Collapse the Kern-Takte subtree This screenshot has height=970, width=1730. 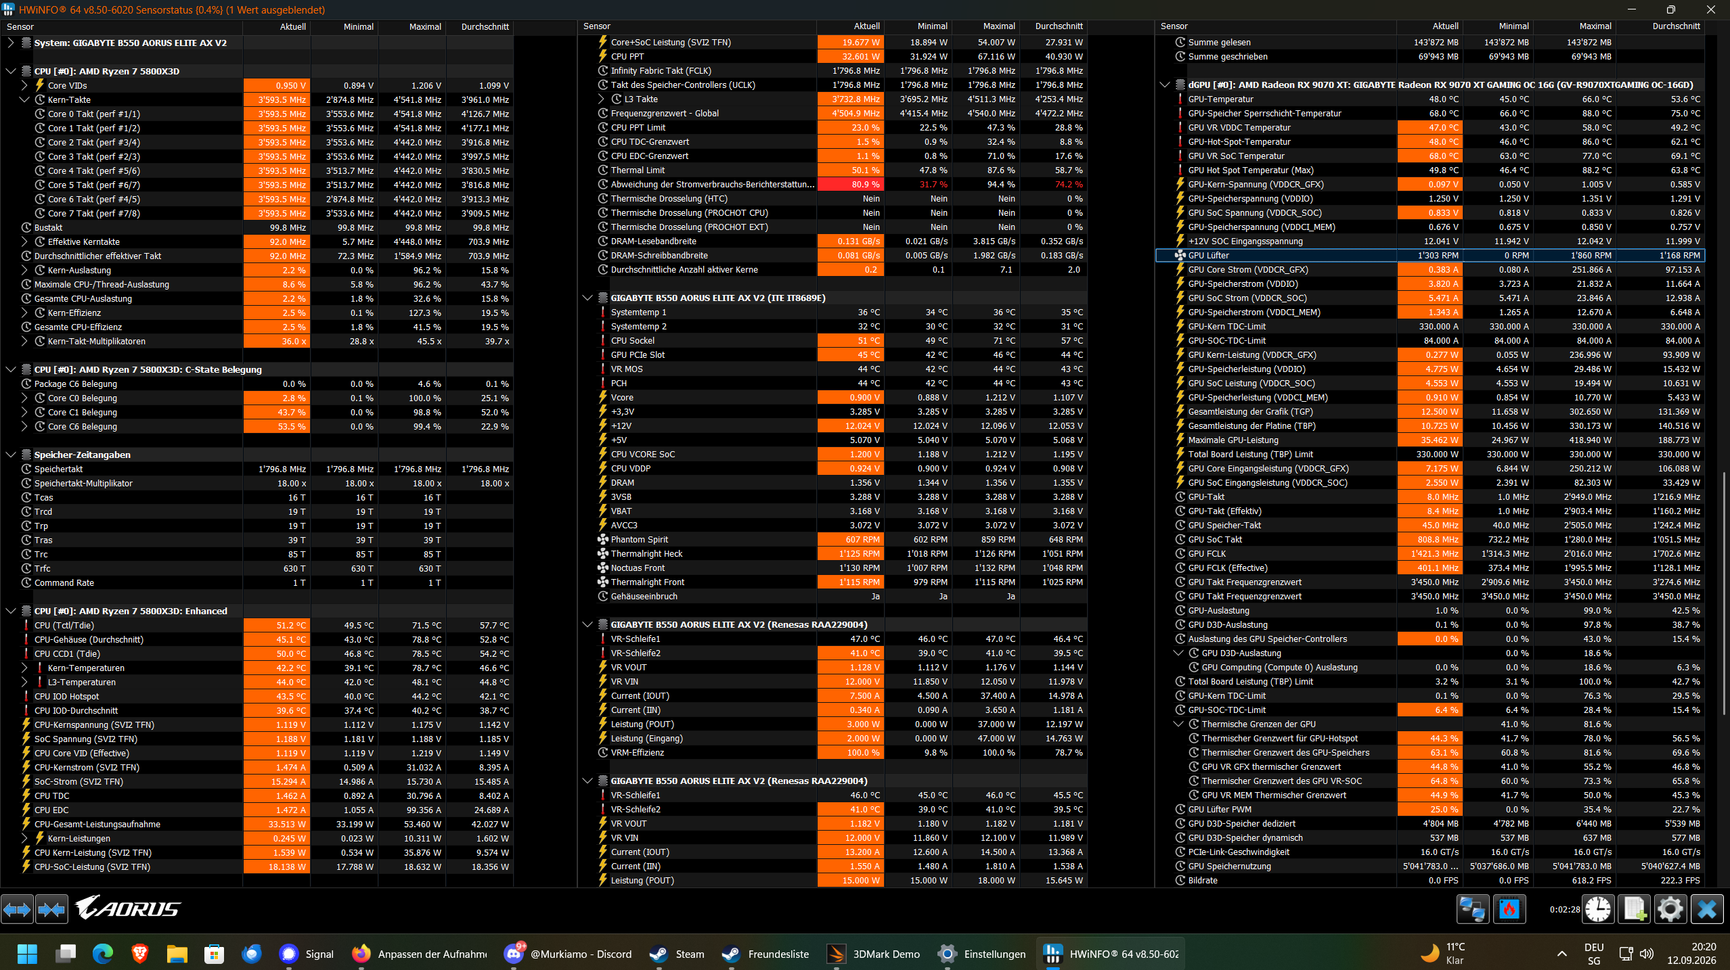[24, 99]
